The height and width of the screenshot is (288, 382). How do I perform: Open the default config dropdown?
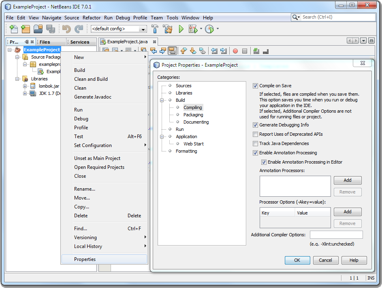point(144,29)
